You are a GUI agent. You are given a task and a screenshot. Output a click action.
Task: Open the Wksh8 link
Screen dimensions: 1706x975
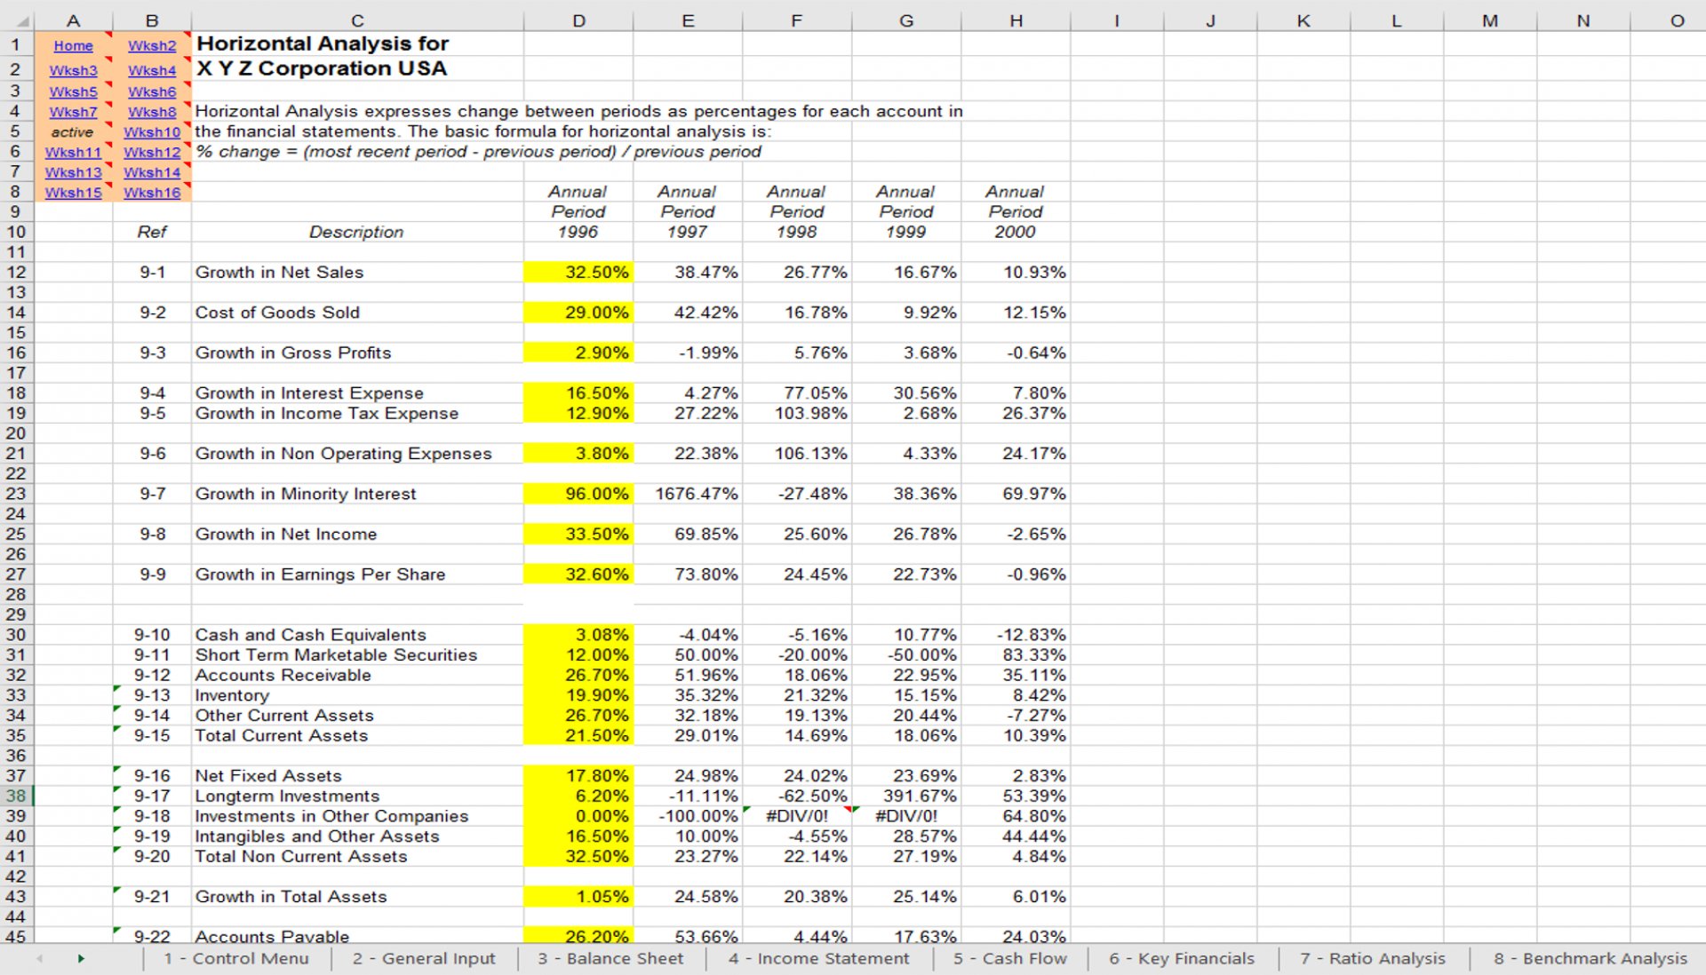[152, 112]
